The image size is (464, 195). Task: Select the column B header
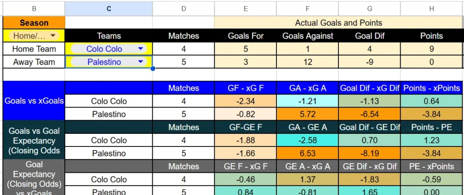[34, 8]
